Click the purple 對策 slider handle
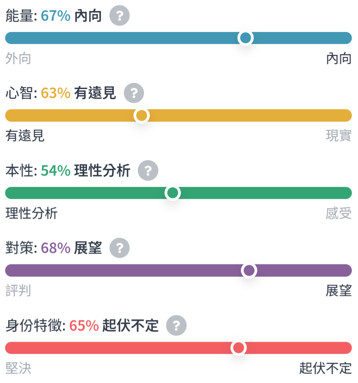The height and width of the screenshot is (383, 358). click(x=249, y=270)
